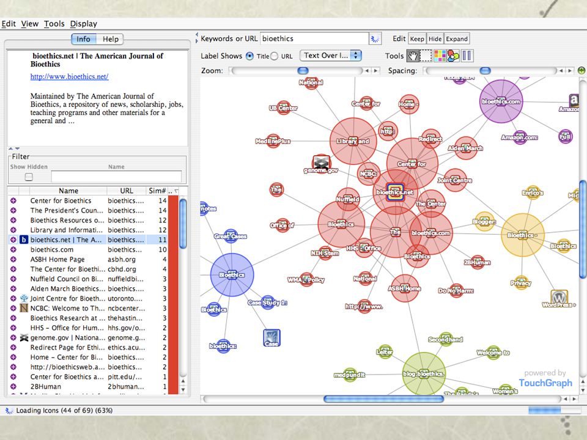Select the Library and node circle
Viewport: 587px width, 440px height.
point(353,141)
